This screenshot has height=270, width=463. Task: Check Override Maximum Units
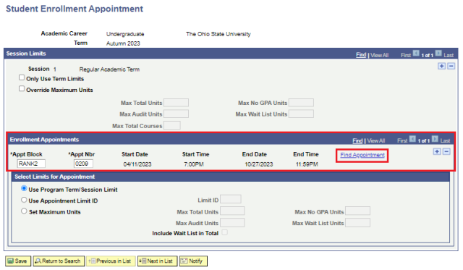pyautogui.click(x=22, y=88)
